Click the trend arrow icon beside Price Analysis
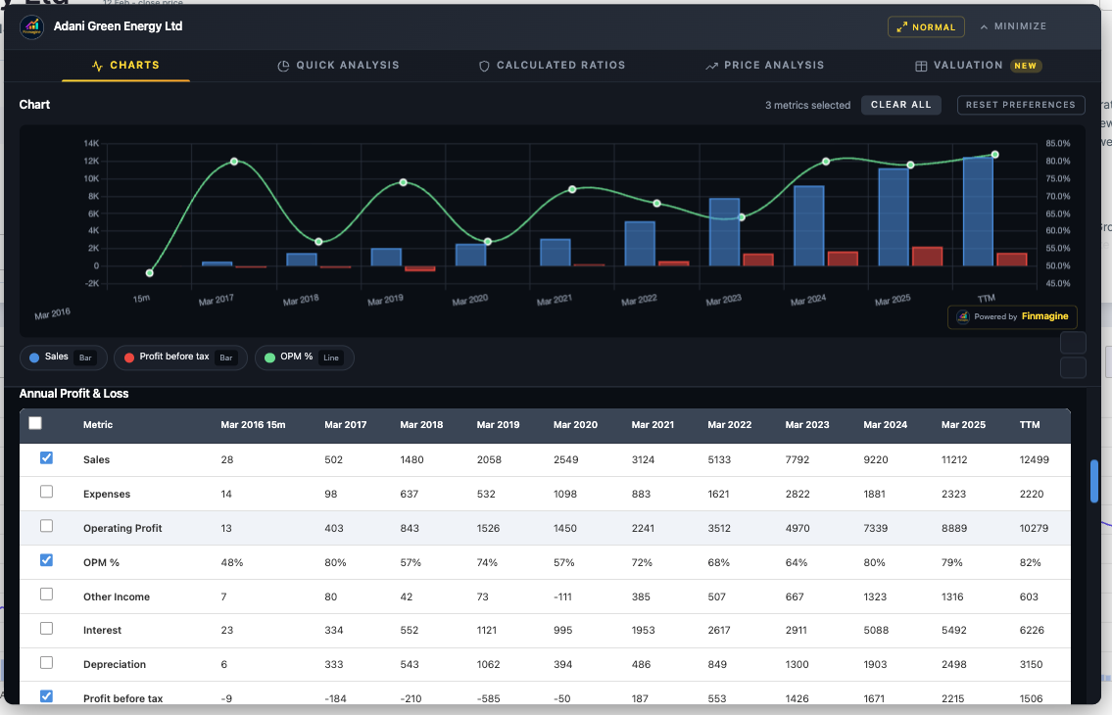Viewport: 1112px width, 715px height. coord(710,66)
